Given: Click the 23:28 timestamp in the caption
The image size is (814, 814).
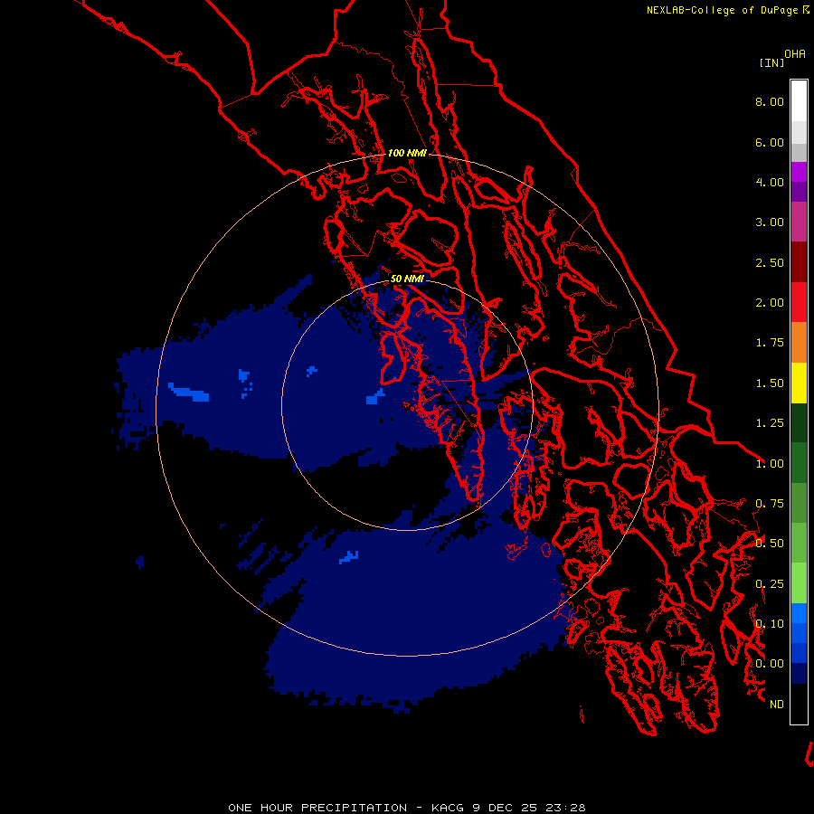Looking at the screenshot, I should 566,808.
